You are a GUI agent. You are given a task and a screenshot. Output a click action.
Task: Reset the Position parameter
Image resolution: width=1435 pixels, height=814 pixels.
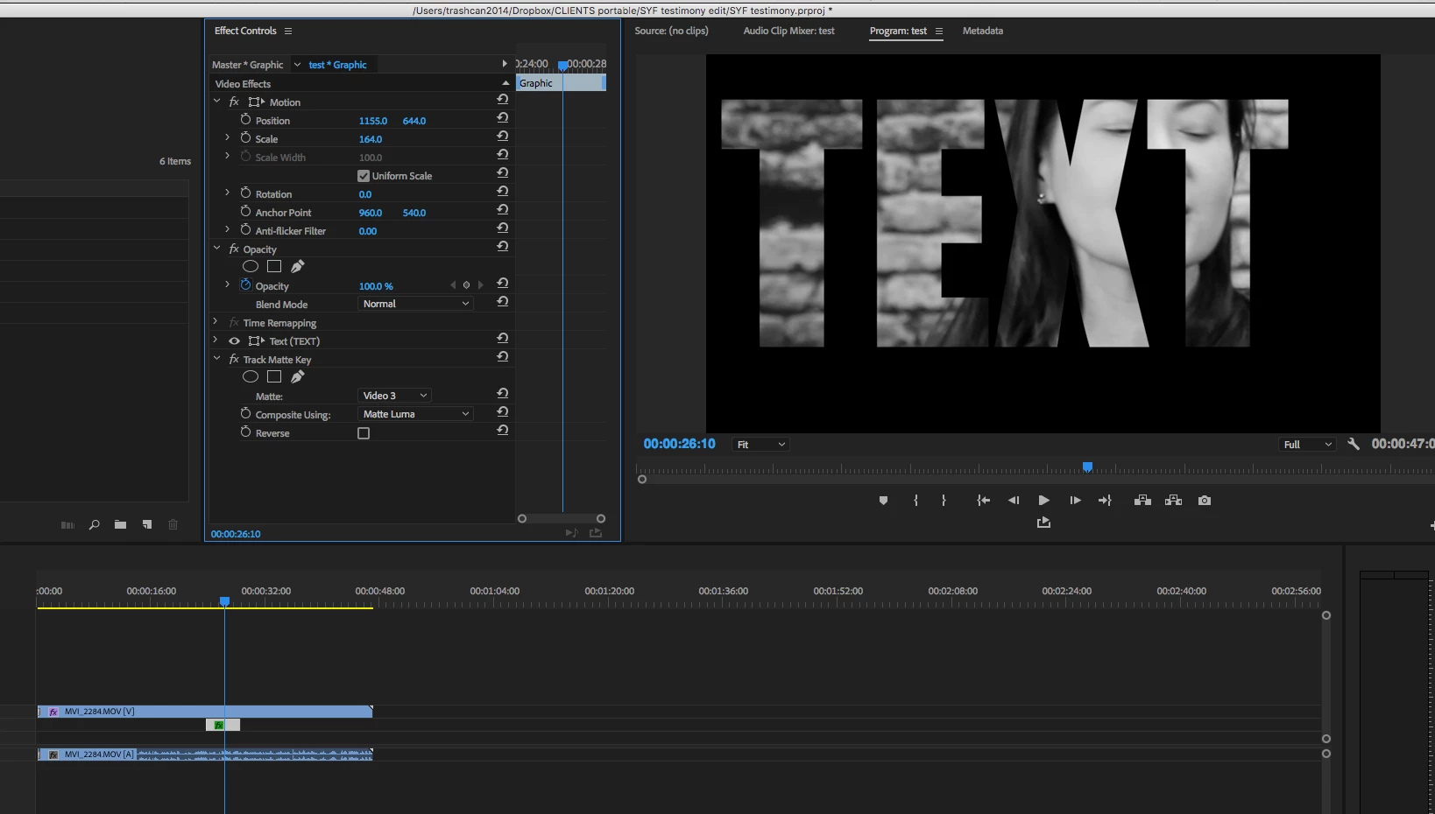pyautogui.click(x=503, y=117)
